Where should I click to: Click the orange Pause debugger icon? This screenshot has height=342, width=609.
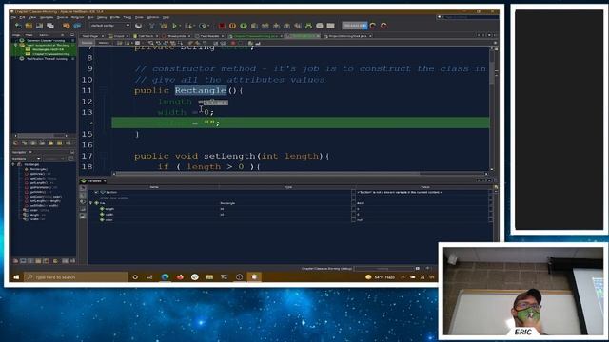[x=232, y=26]
